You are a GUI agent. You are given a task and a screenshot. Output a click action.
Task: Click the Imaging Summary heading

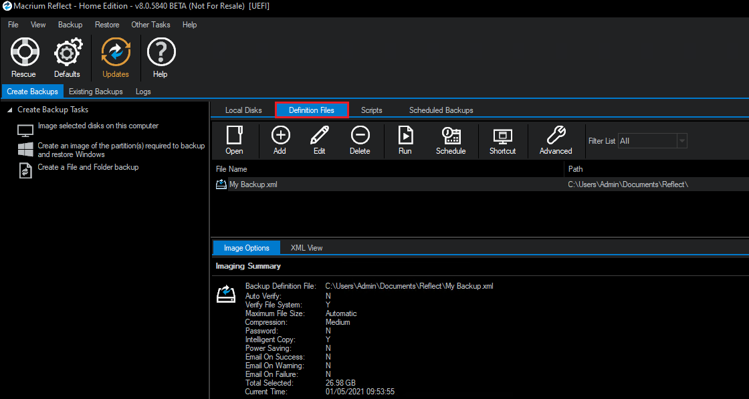[248, 266]
